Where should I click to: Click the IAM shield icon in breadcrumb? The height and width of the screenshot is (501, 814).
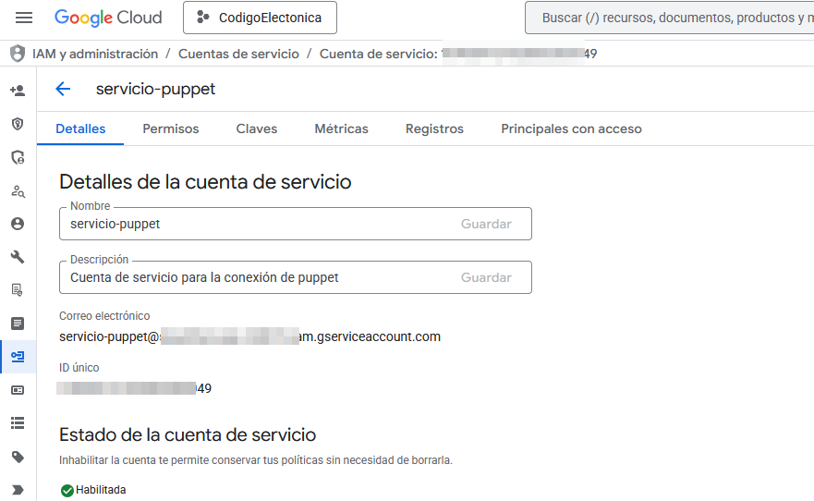(x=18, y=54)
